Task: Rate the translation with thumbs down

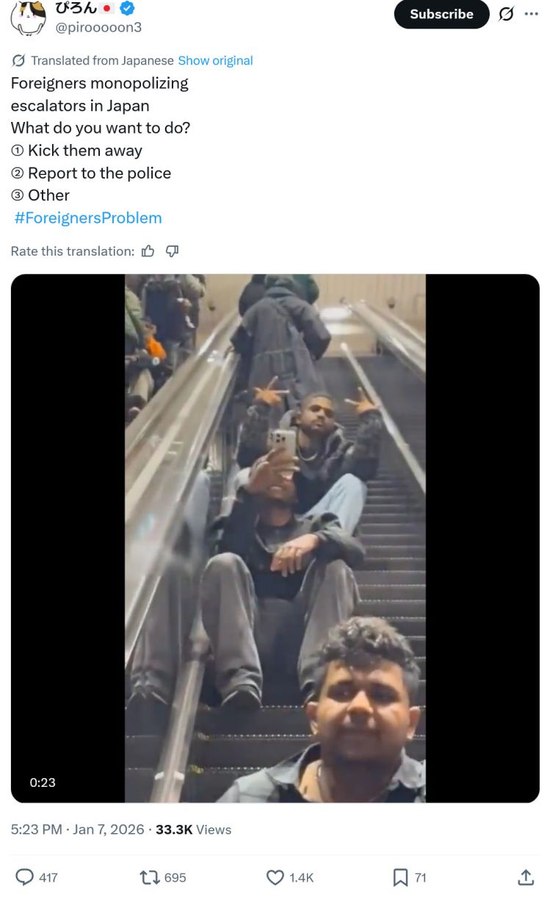Action: [173, 251]
